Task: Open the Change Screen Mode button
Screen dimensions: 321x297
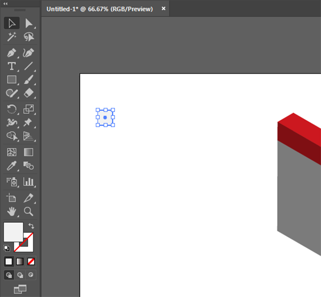Action: pyautogui.click(x=20, y=289)
